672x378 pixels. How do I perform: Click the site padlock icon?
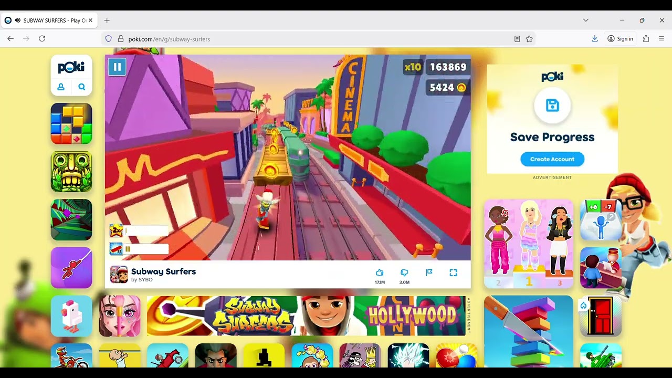[x=121, y=39]
